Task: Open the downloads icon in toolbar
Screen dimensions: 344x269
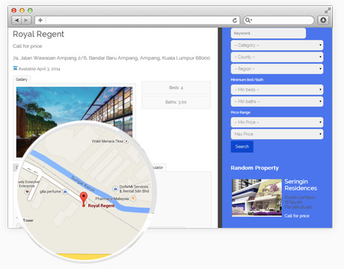Action: [x=323, y=20]
